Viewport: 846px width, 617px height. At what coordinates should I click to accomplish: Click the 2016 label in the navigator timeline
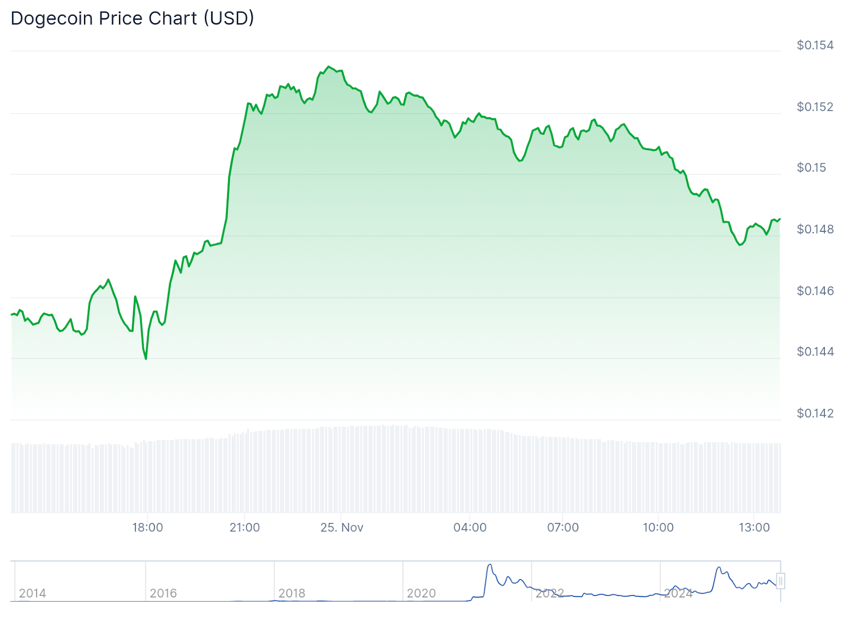coord(163,593)
